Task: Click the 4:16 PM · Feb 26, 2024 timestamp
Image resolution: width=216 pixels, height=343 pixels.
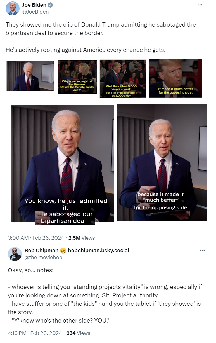Action: click(x=35, y=333)
